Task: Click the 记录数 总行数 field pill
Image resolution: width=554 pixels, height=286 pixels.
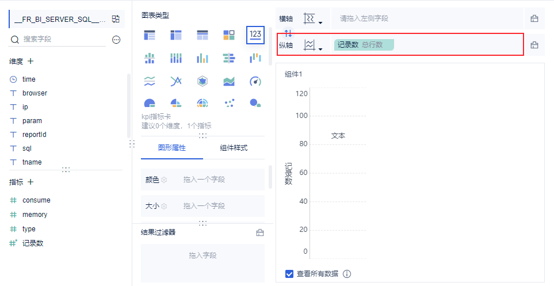Action: coord(363,45)
